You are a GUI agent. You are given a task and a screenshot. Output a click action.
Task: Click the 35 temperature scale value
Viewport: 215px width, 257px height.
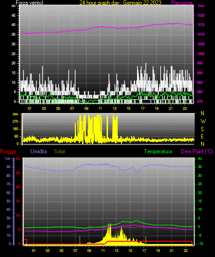click(x=200, y=167)
